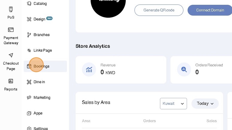The image size is (232, 130).
Task: Open the Settings menu item
Action: 40,129
